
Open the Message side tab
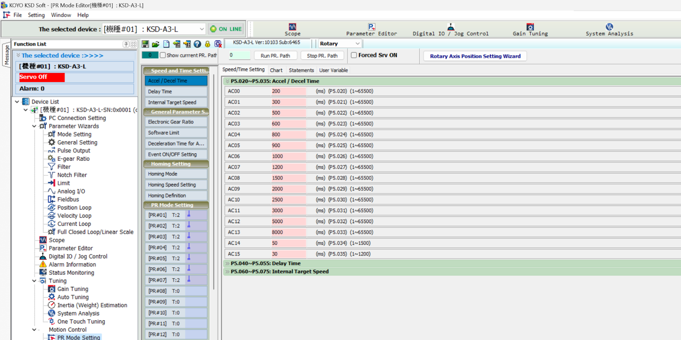point(6,55)
